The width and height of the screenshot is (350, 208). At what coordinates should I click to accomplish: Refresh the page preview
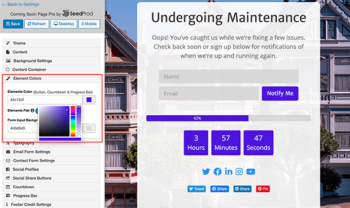click(37, 24)
